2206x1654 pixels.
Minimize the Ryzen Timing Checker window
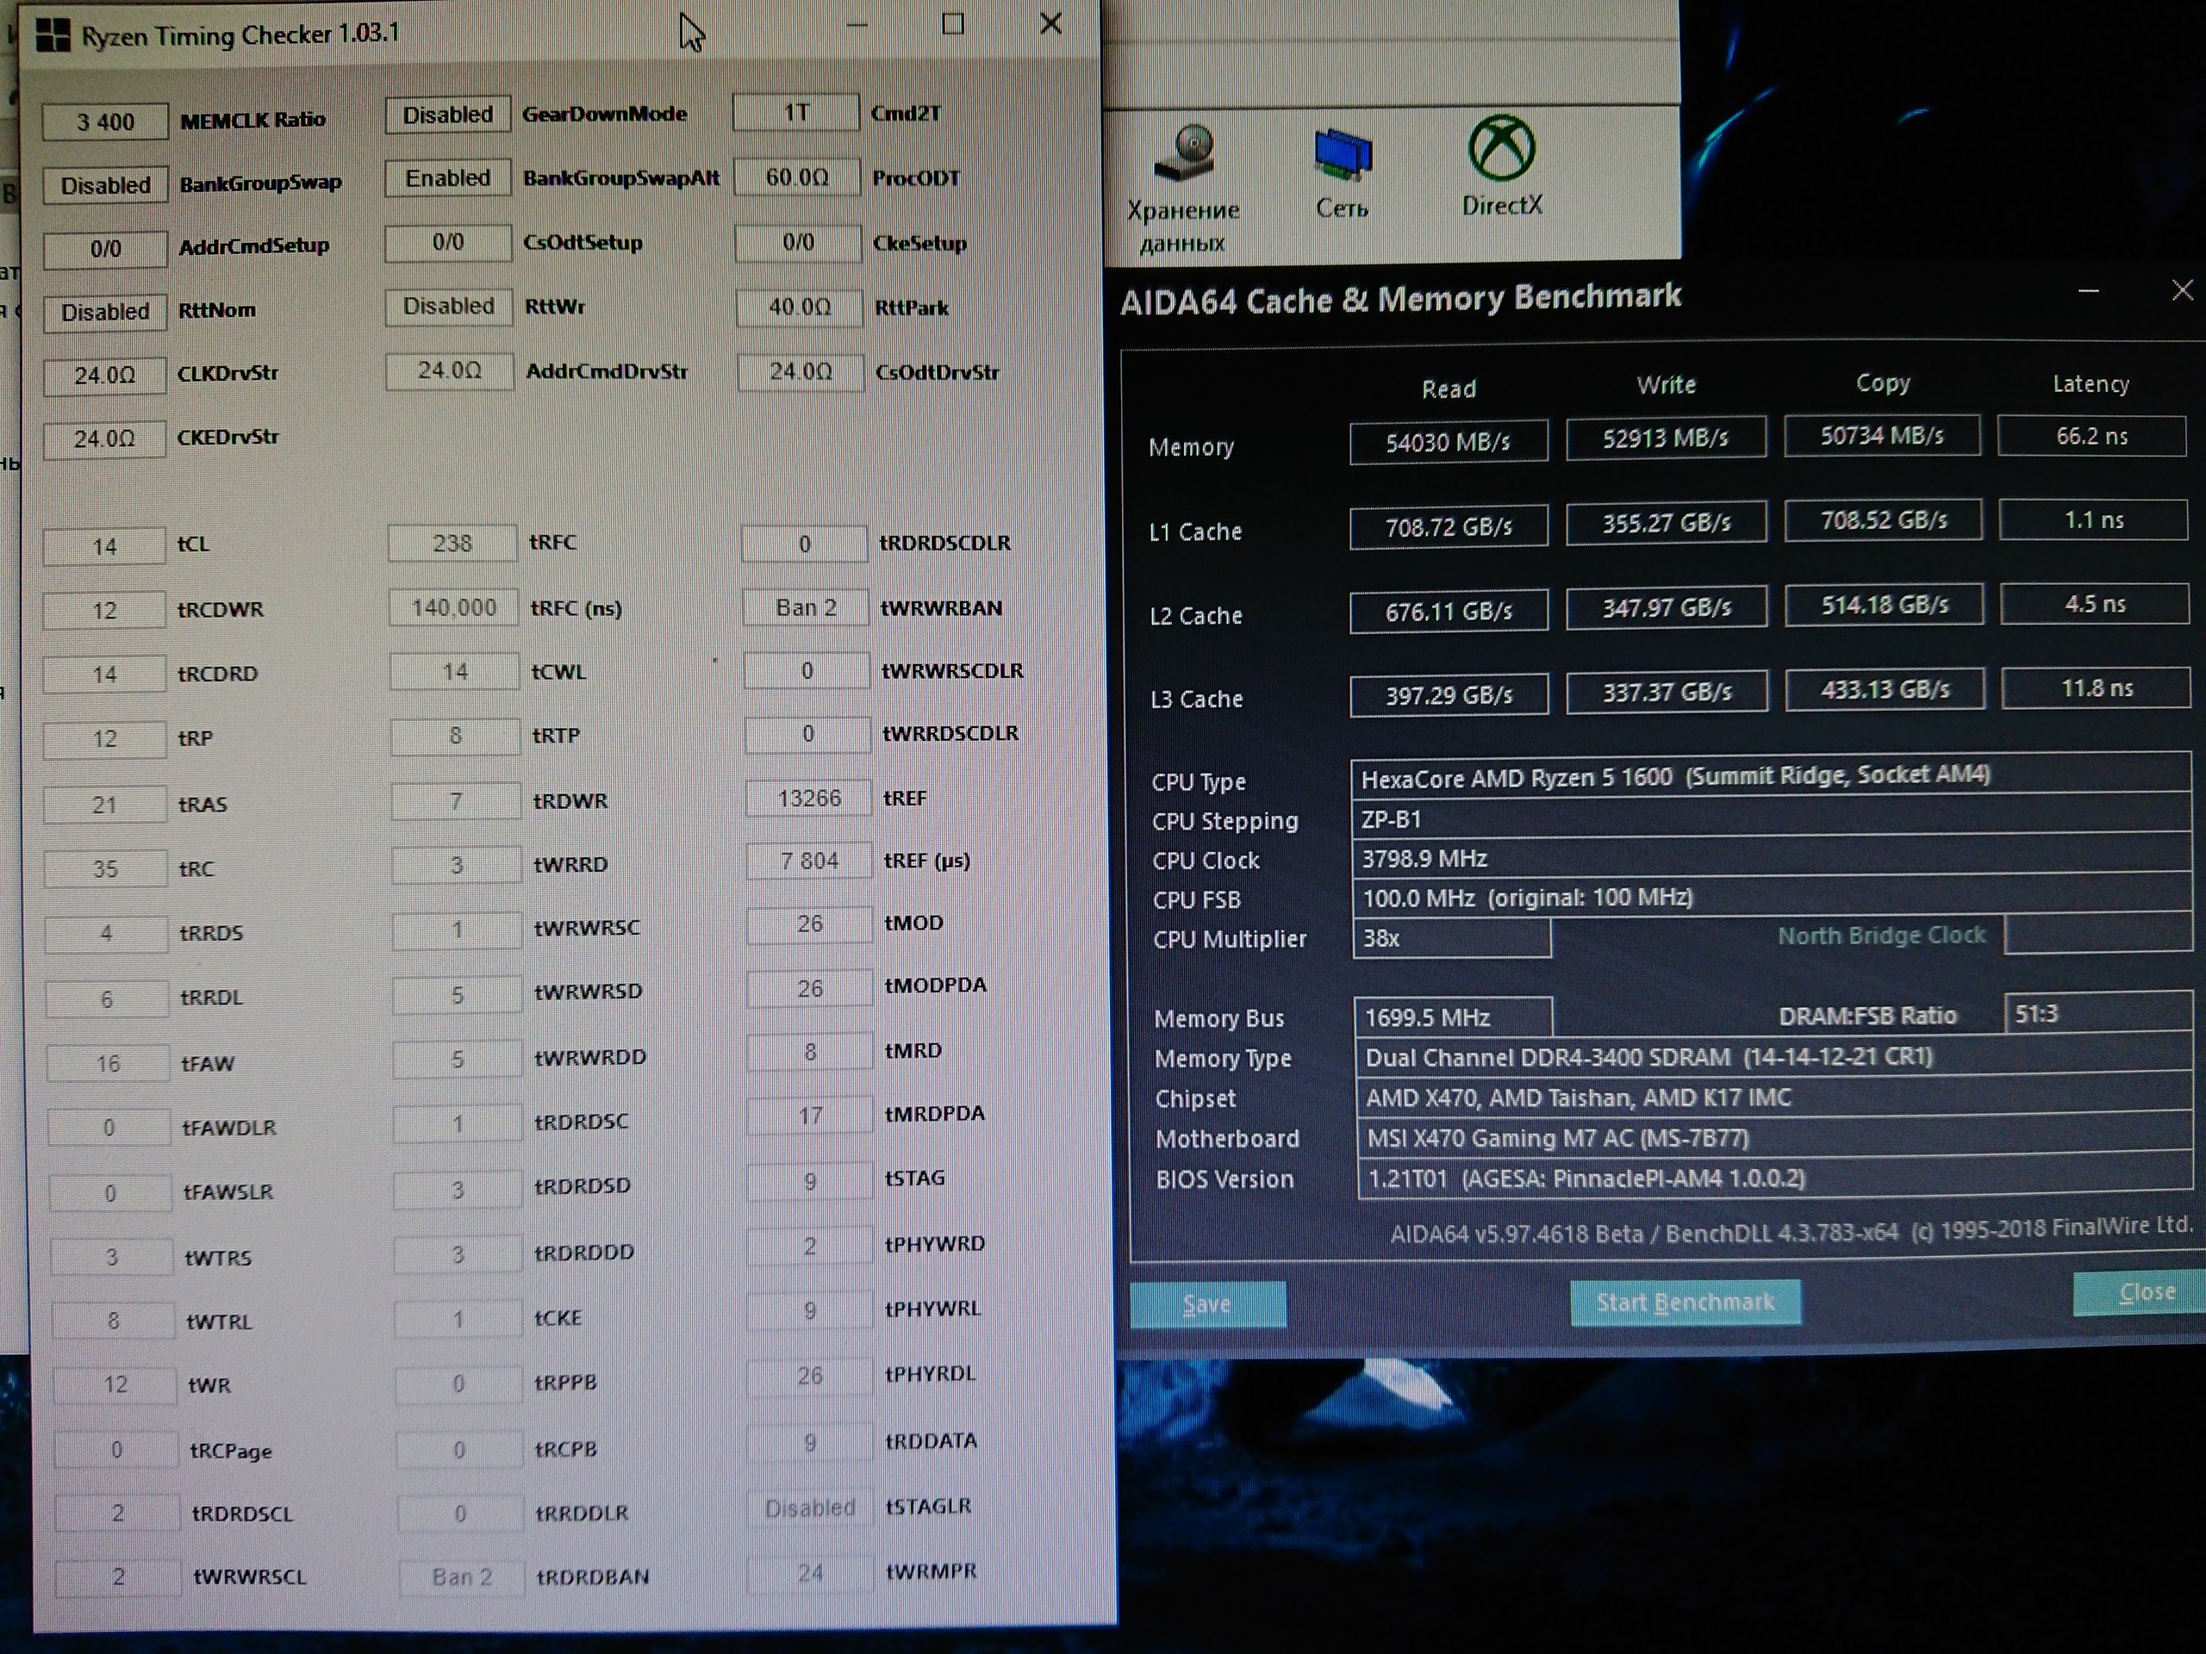[857, 25]
